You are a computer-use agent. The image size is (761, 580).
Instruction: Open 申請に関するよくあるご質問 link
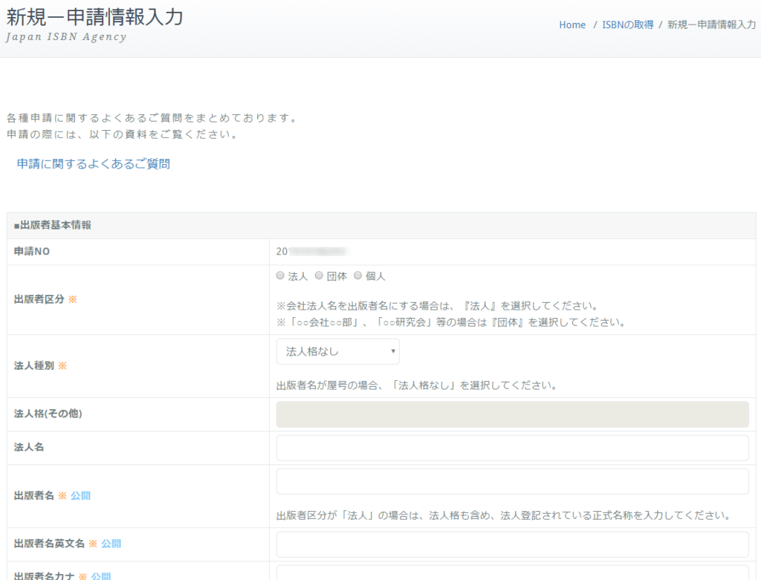click(x=93, y=164)
